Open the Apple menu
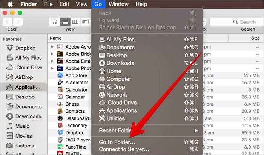 click(10, 4)
